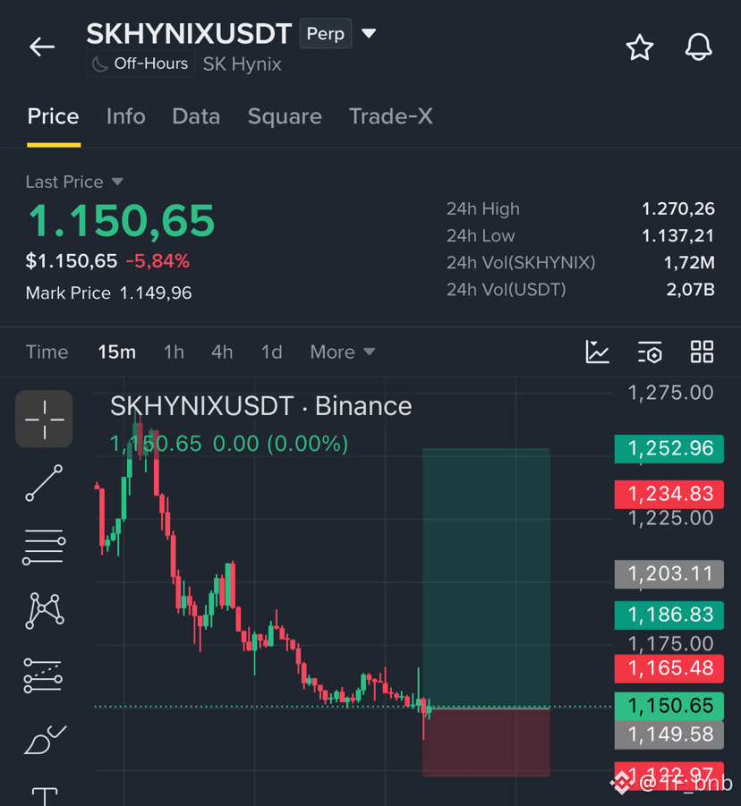Click the 1,275.00 price axis label
This screenshot has width=741, height=806.
(x=670, y=394)
